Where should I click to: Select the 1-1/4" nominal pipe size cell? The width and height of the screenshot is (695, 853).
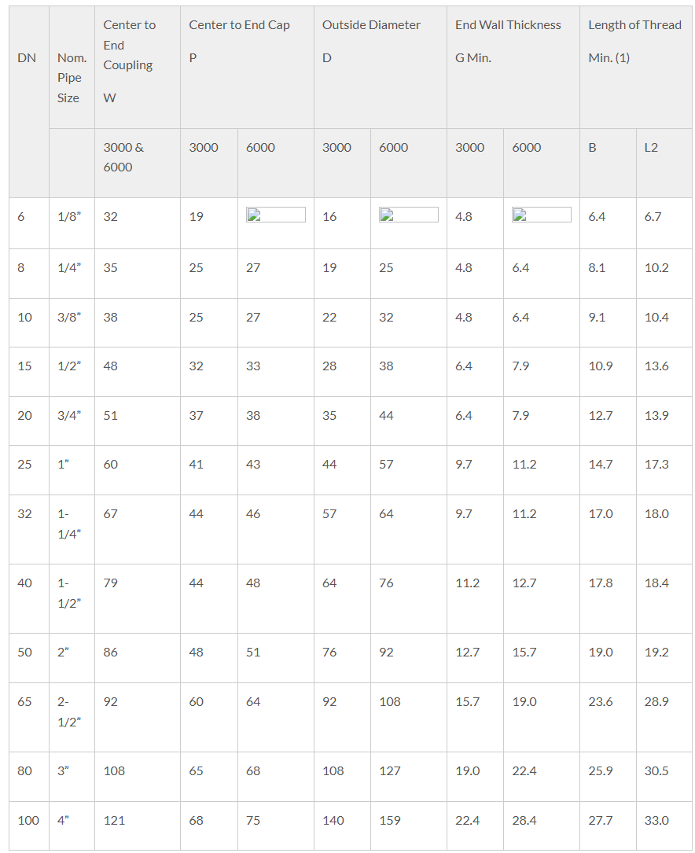click(72, 529)
